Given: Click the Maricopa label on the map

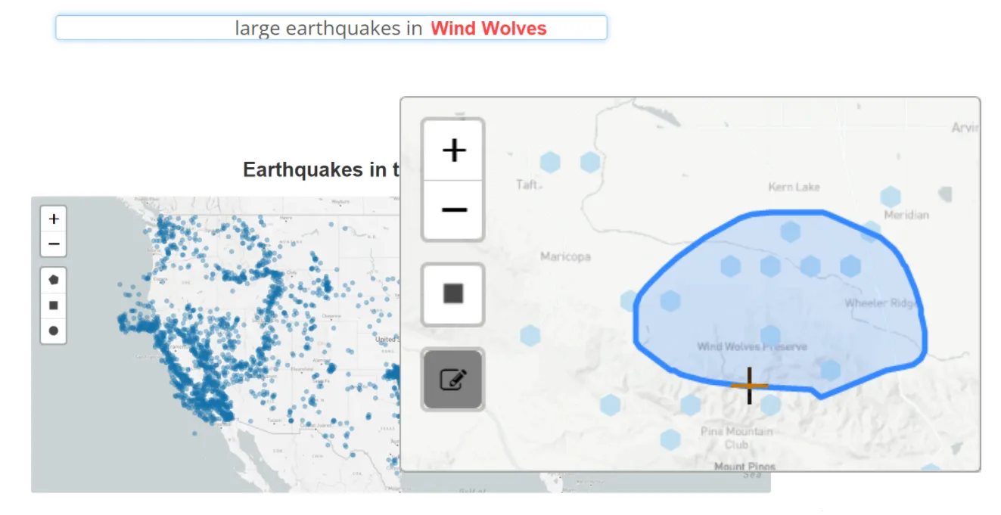Looking at the screenshot, I should tap(565, 257).
